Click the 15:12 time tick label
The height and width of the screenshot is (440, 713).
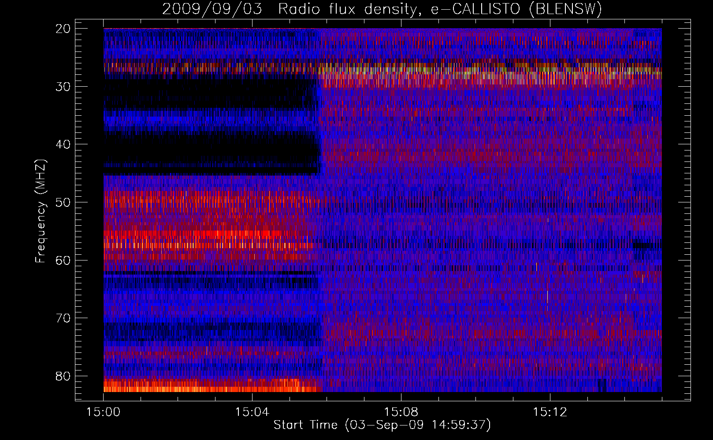[550, 412]
